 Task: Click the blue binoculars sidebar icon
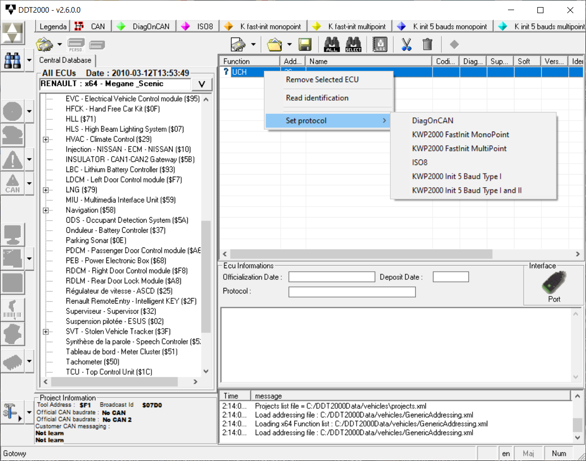pyautogui.click(x=12, y=62)
